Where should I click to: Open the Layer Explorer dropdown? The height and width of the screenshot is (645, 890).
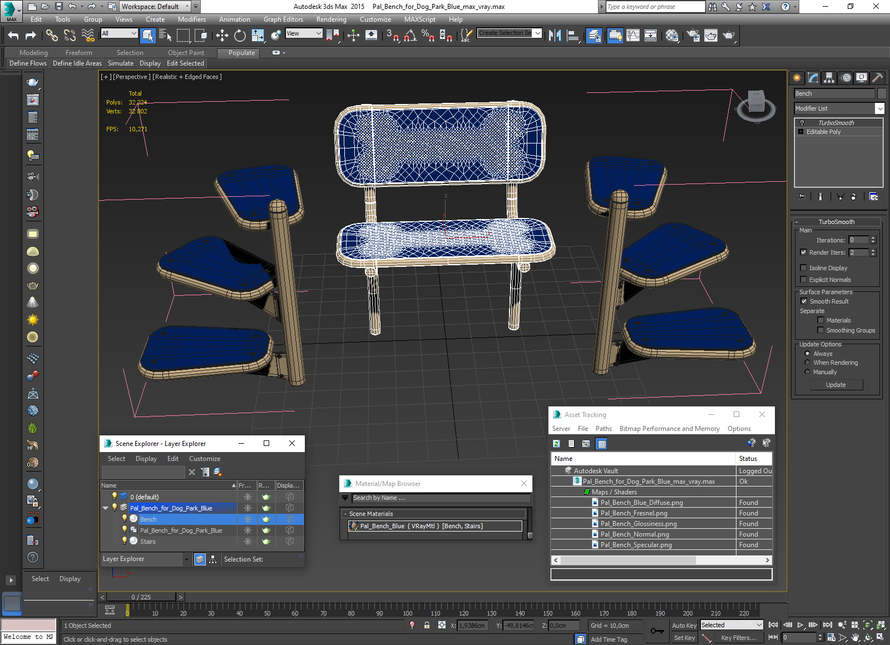(186, 559)
